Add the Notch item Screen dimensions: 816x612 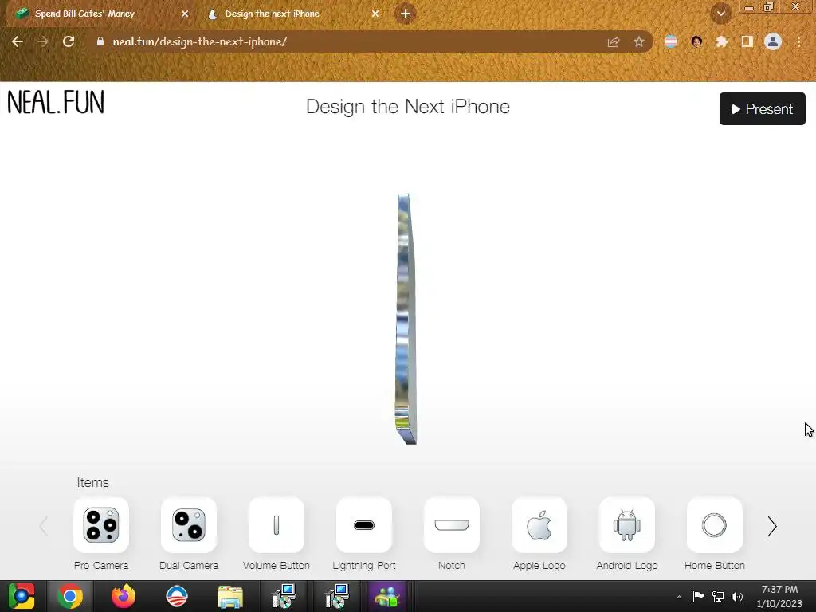coord(452,525)
